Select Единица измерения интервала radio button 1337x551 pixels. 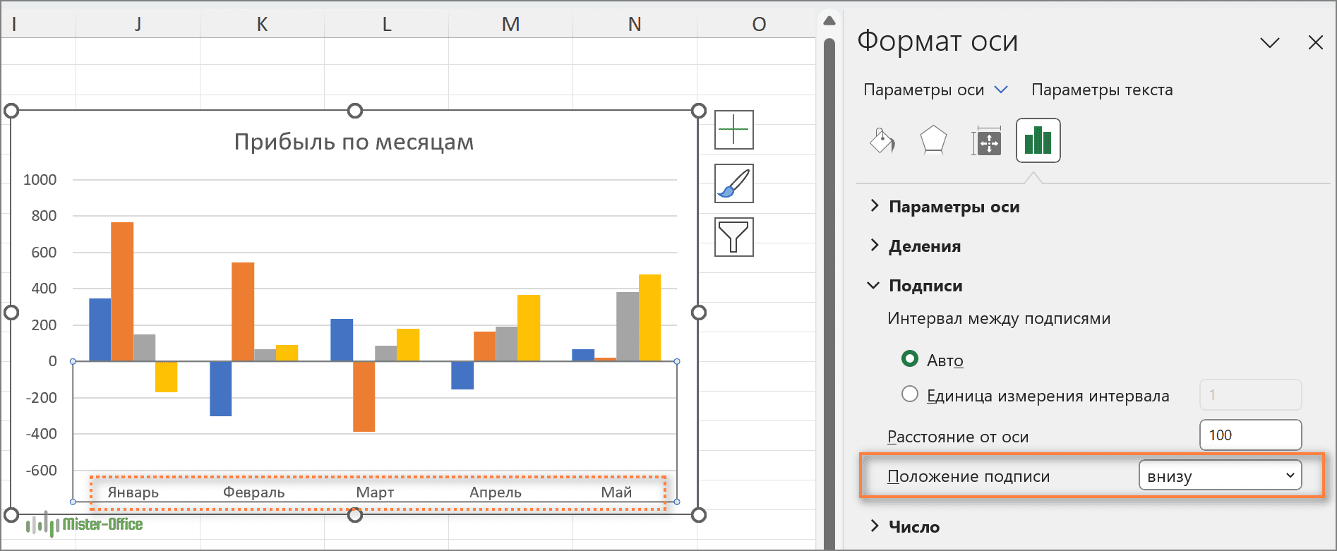point(910,394)
